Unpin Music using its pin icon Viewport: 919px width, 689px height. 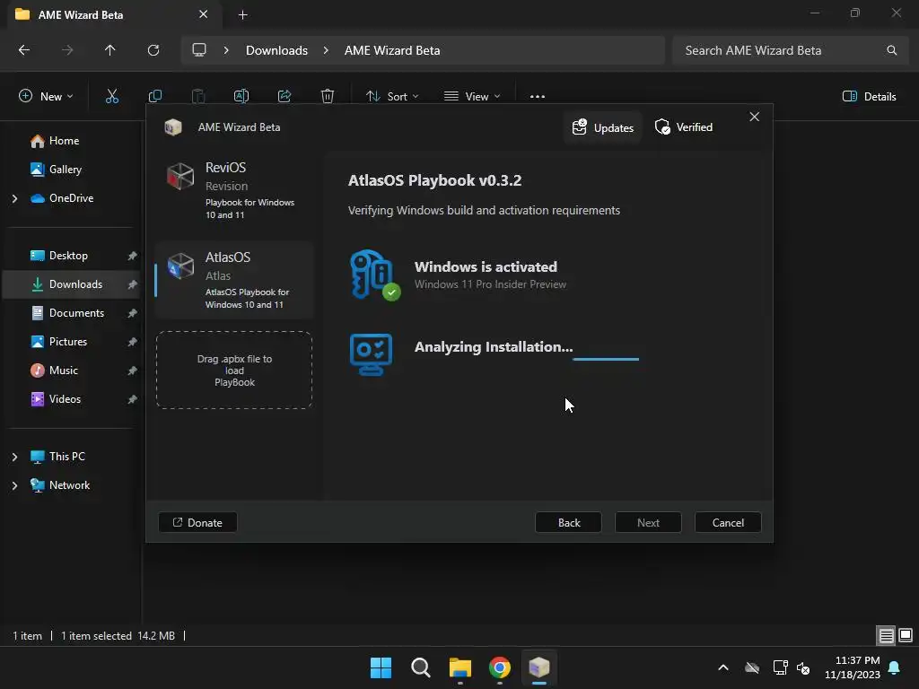133,371
